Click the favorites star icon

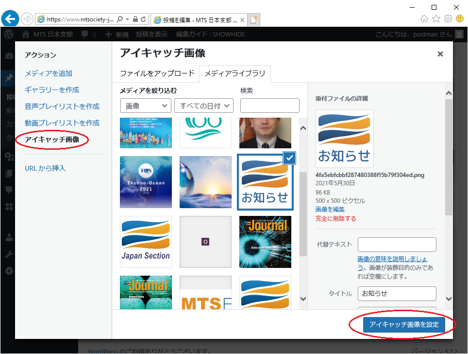coord(436,19)
